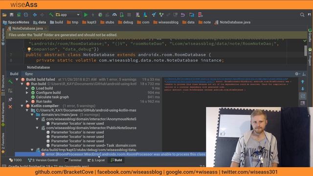The image size is (313, 176).
Task: Open the file link in build output
Action: pyautogui.click(x=225, y=80)
